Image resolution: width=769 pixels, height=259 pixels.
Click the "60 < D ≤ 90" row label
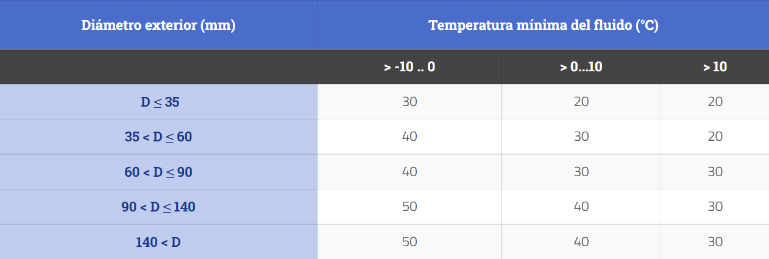point(158,172)
